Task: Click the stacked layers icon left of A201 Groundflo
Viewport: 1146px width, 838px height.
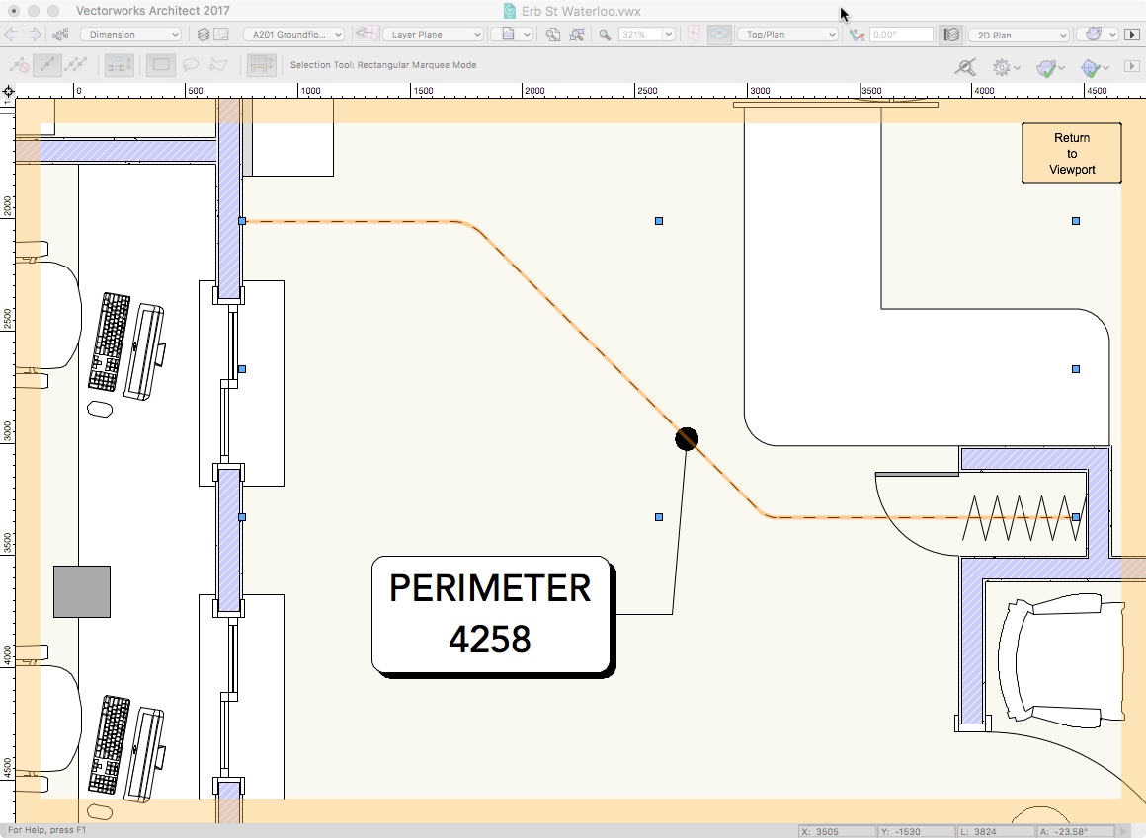Action: point(205,34)
